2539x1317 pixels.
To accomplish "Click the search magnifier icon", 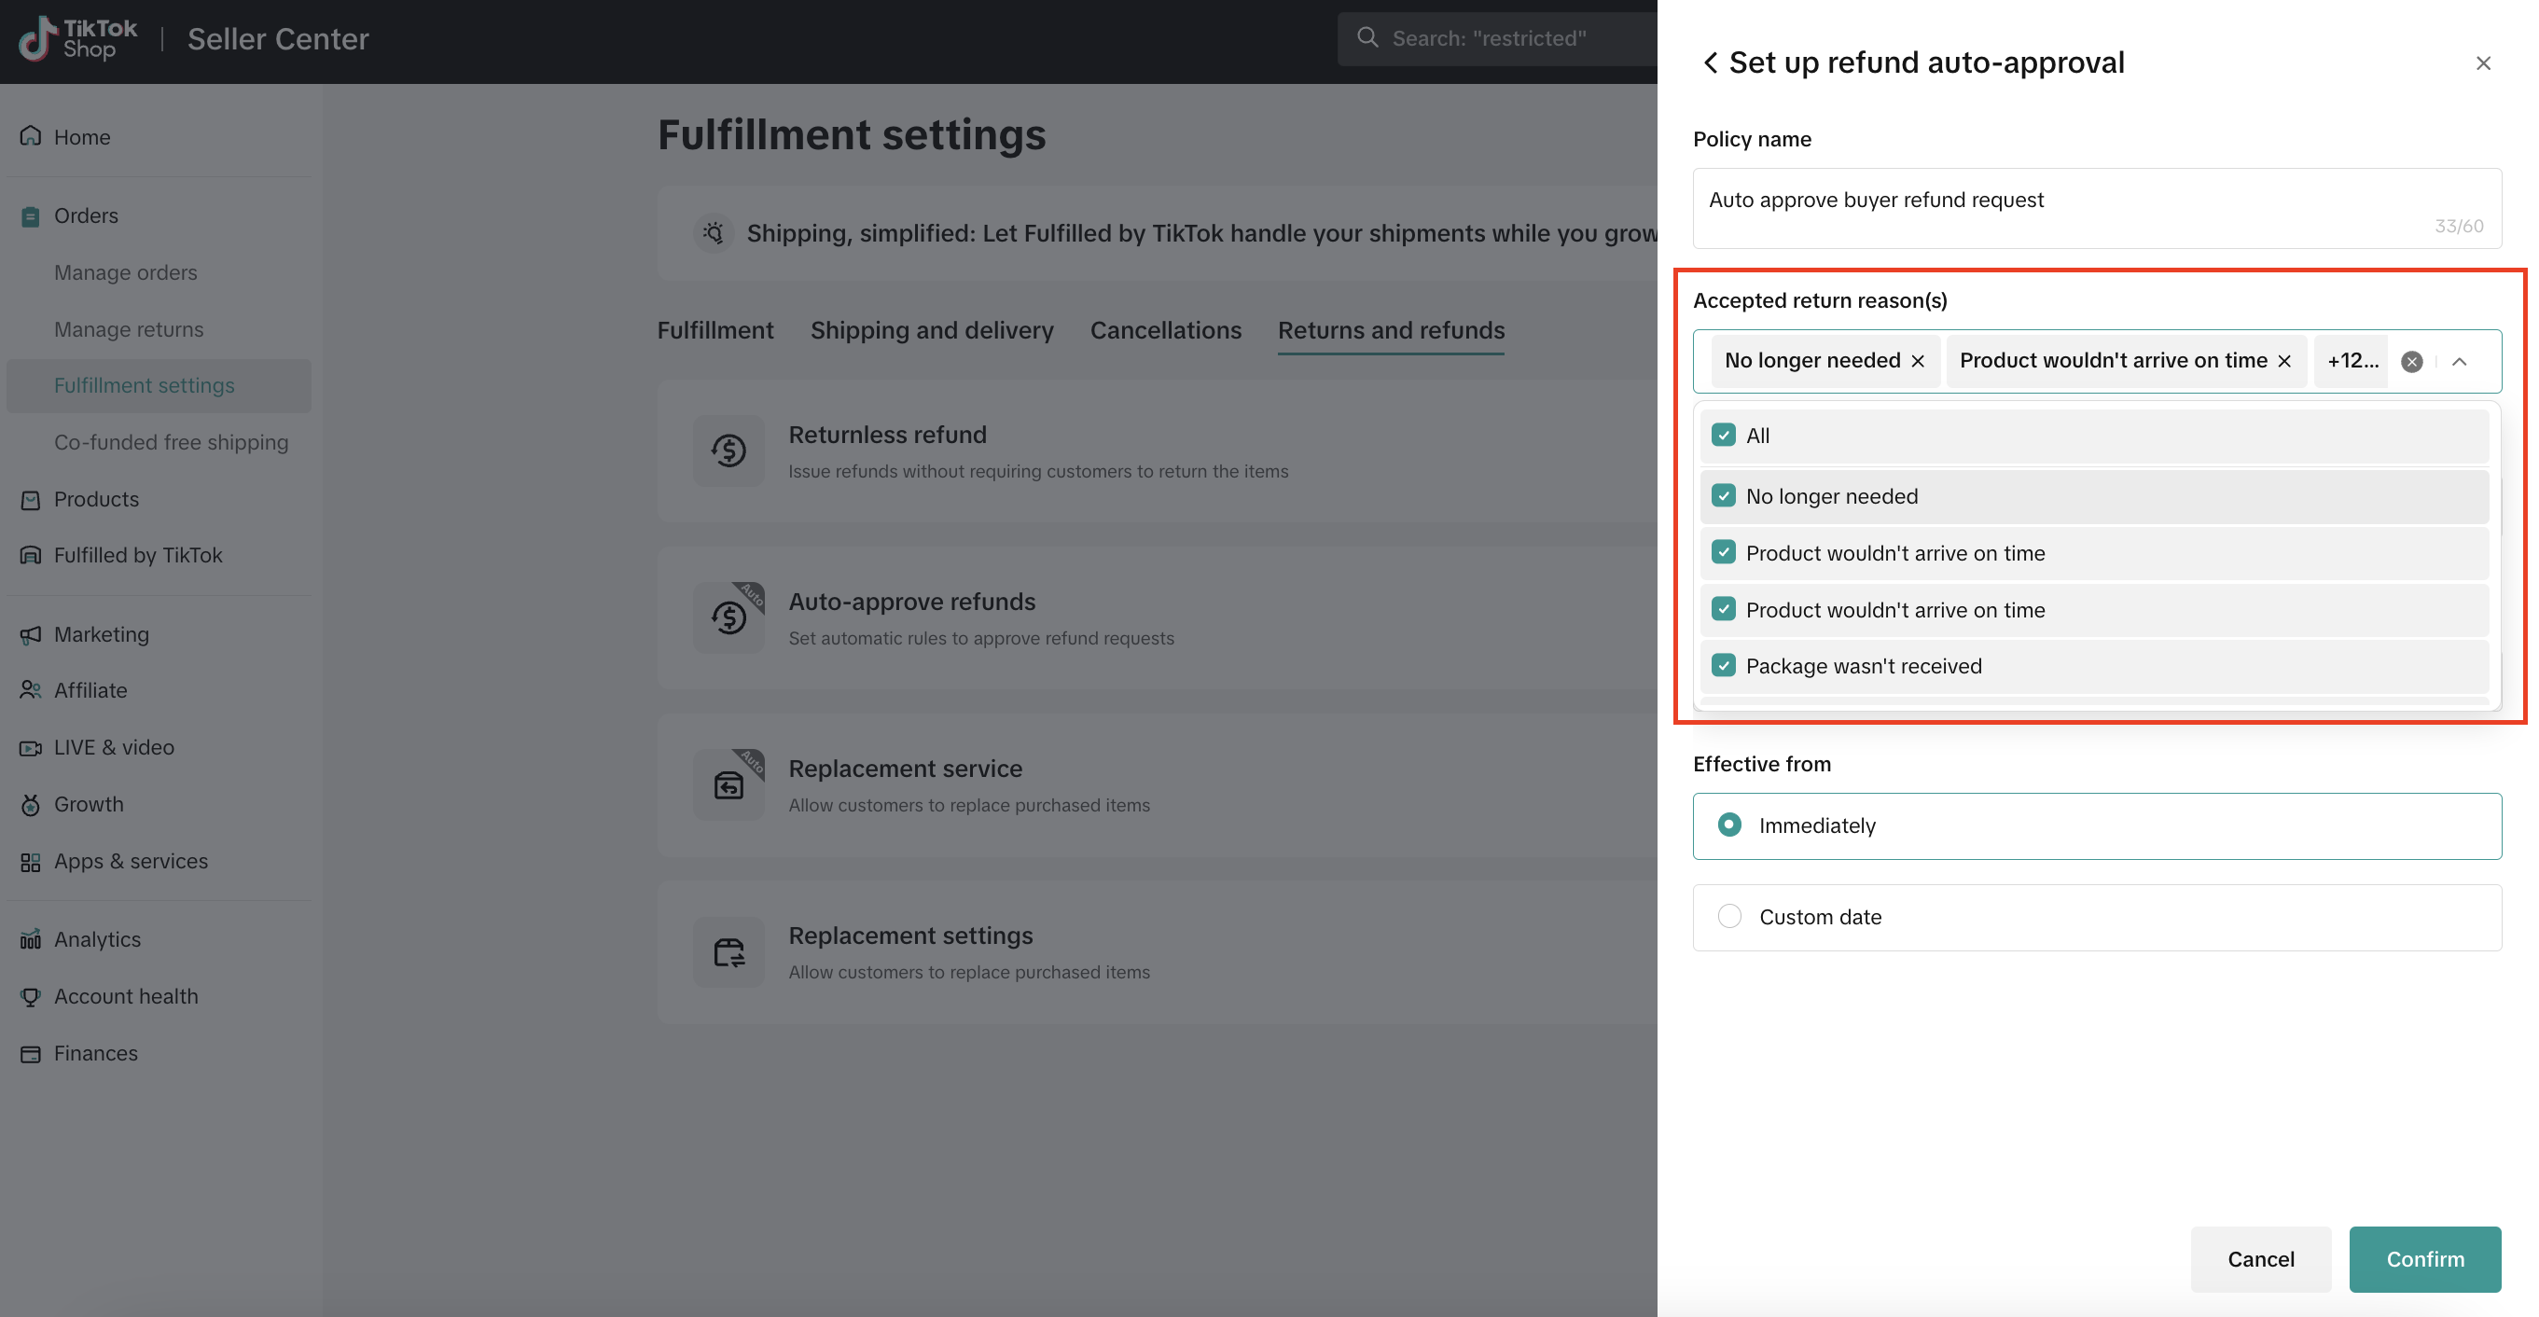I will click(x=1367, y=38).
